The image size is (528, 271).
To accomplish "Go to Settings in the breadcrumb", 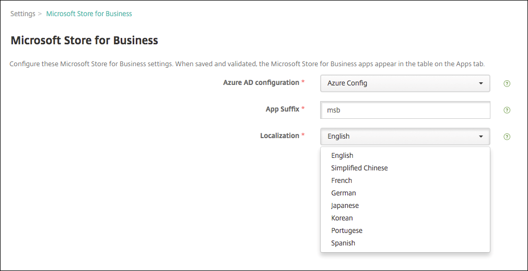I will tap(22, 14).
